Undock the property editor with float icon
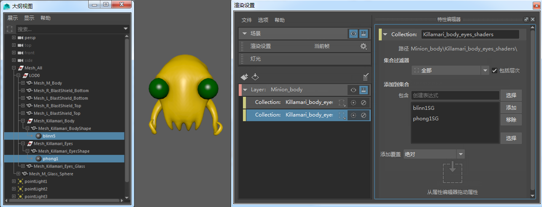 pos(526,19)
